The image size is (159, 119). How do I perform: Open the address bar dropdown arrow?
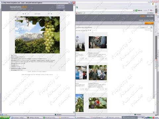click(x=134, y=10)
